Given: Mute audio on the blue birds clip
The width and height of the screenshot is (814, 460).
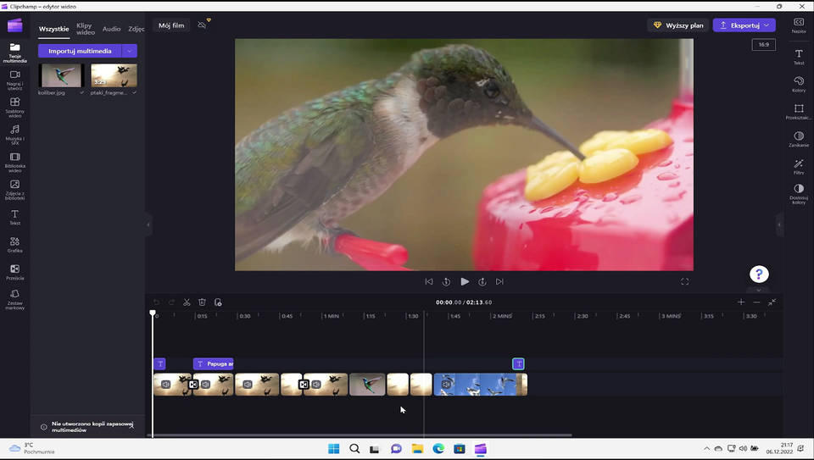Looking at the screenshot, I should [x=446, y=385].
